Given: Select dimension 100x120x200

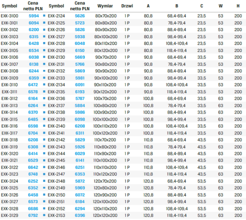Looking at the screenshot, I should point(105,133).
